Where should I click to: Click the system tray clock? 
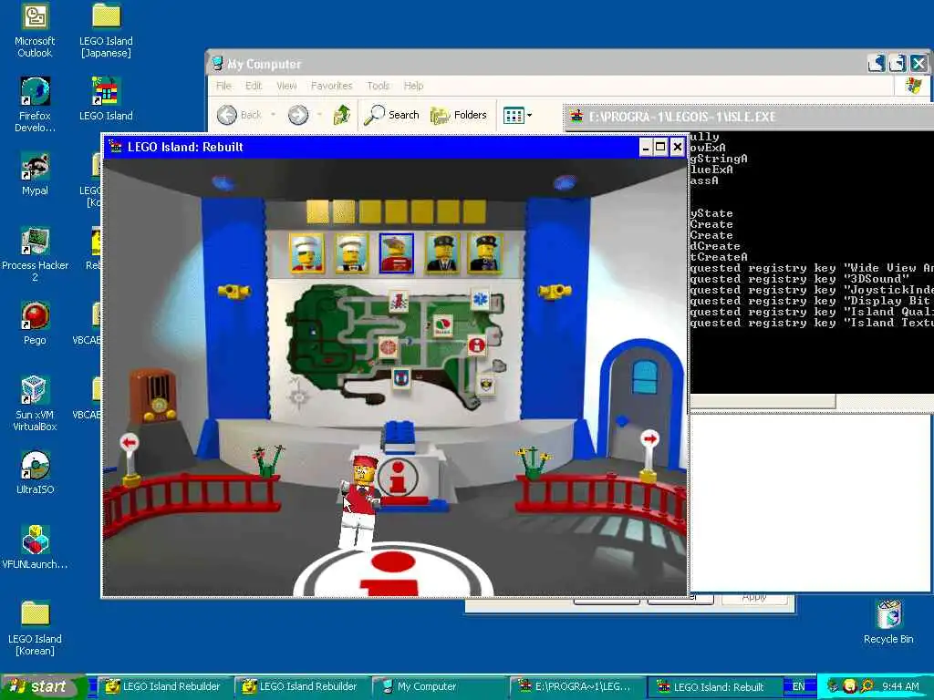click(x=900, y=686)
